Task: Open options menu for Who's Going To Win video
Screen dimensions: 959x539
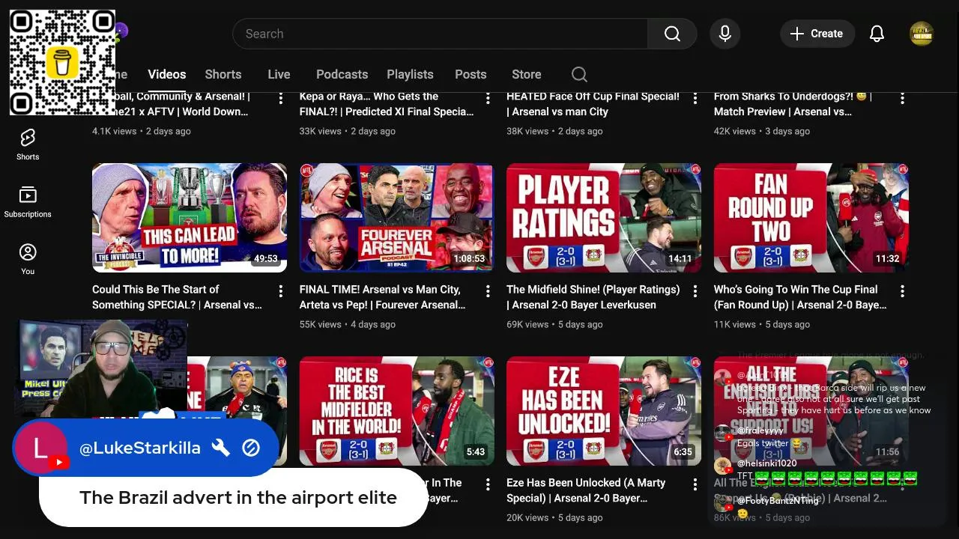Action: (x=902, y=291)
